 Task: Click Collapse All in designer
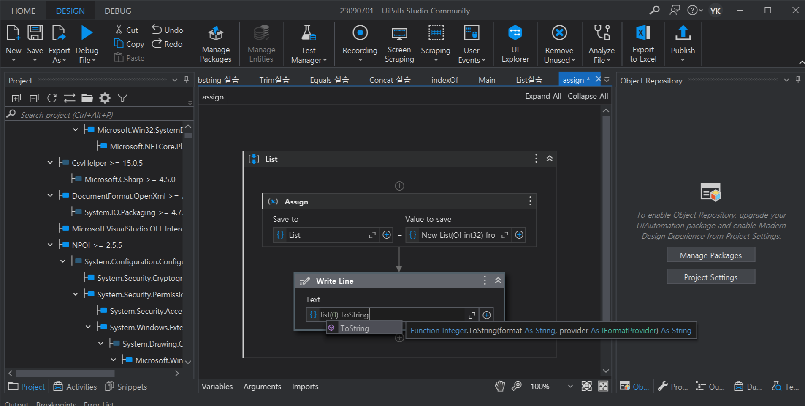(x=588, y=96)
